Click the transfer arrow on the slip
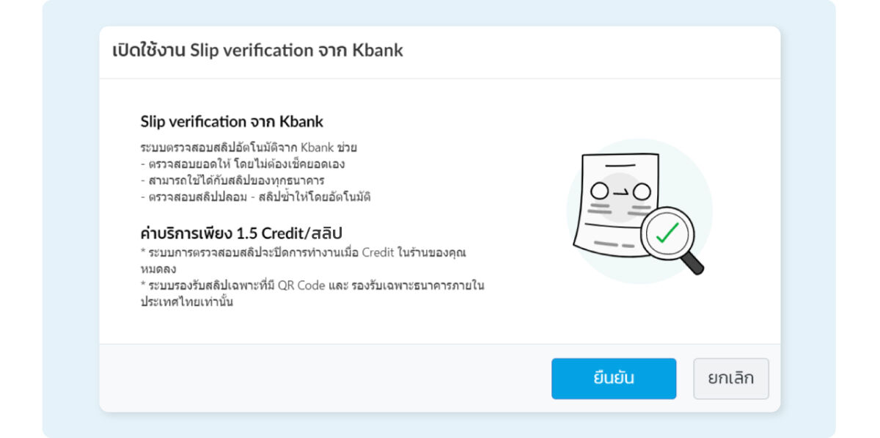This screenshot has height=438, width=880. click(x=620, y=192)
